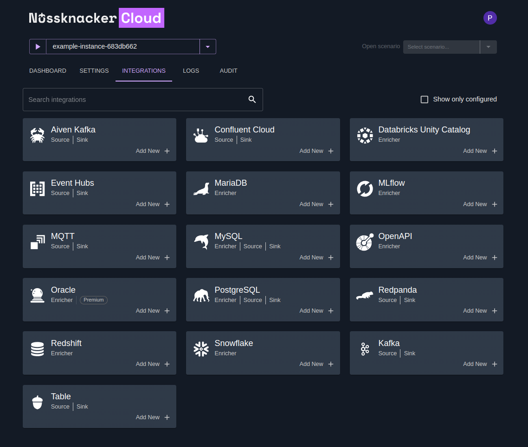Expand the instance selector dropdown arrow
This screenshot has height=447, width=528.
208,47
